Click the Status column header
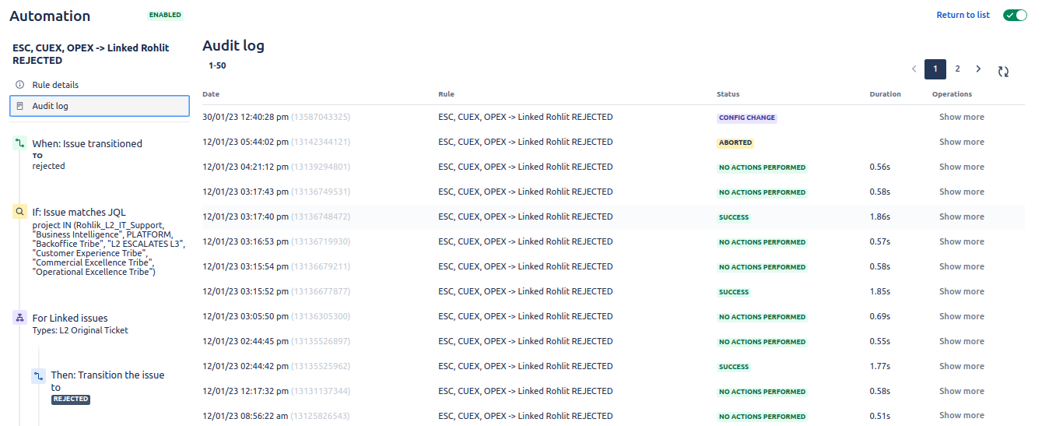 (x=728, y=94)
